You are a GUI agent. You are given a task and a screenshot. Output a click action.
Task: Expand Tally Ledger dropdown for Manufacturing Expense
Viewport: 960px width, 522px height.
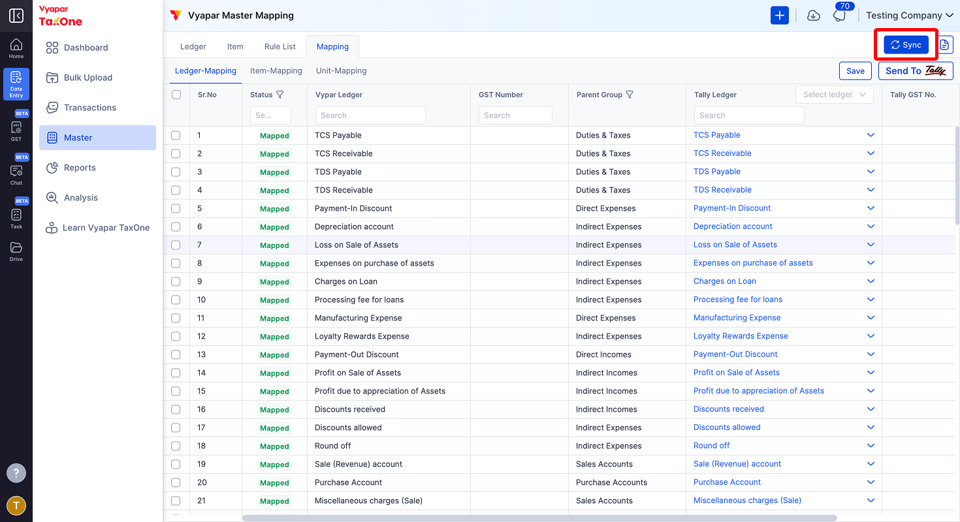coord(871,318)
